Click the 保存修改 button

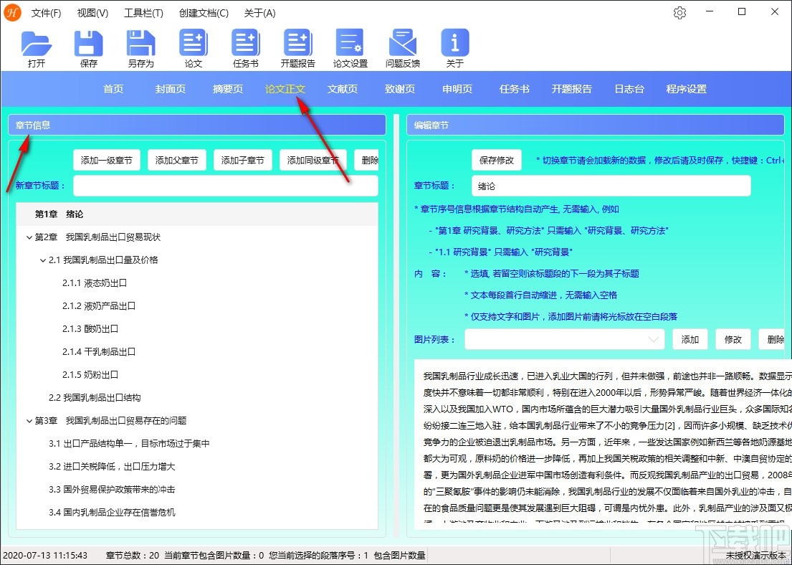(497, 159)
